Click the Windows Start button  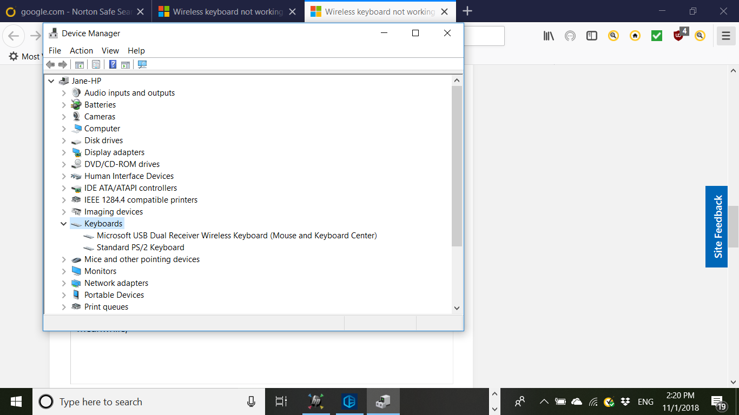coord(16,401)
